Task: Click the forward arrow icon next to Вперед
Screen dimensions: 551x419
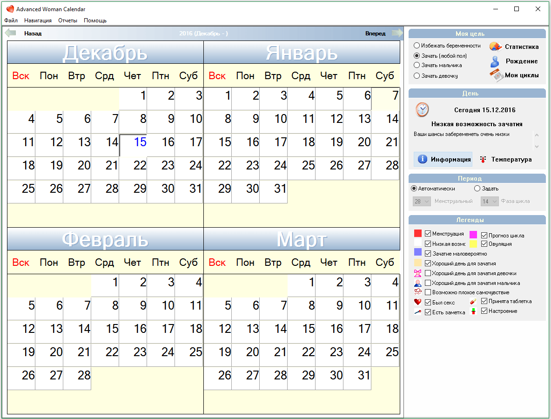Action: point(397,33)
